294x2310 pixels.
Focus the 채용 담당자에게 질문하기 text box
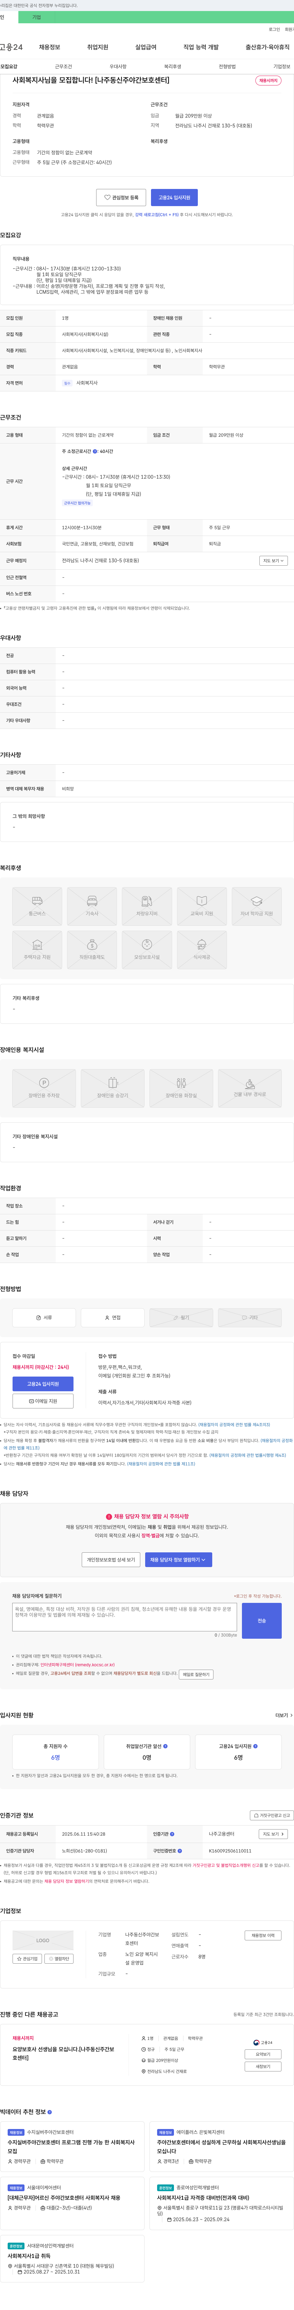coord(125,1618)
